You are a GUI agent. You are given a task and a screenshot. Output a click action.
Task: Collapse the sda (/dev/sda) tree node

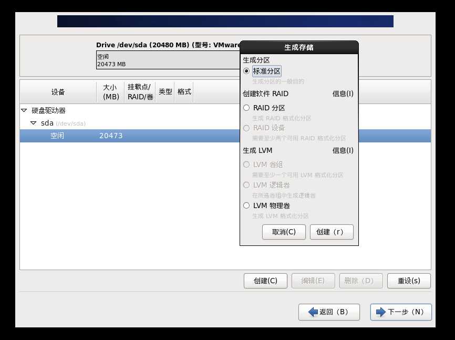tap(34, 122)
